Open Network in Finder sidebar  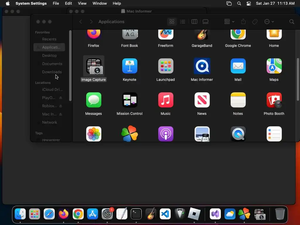pyautogui.click(x=49, y=122)
